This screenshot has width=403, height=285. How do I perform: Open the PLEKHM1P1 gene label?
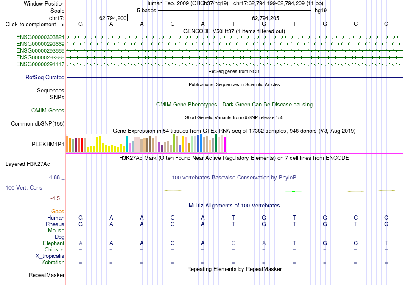(48, 145)
